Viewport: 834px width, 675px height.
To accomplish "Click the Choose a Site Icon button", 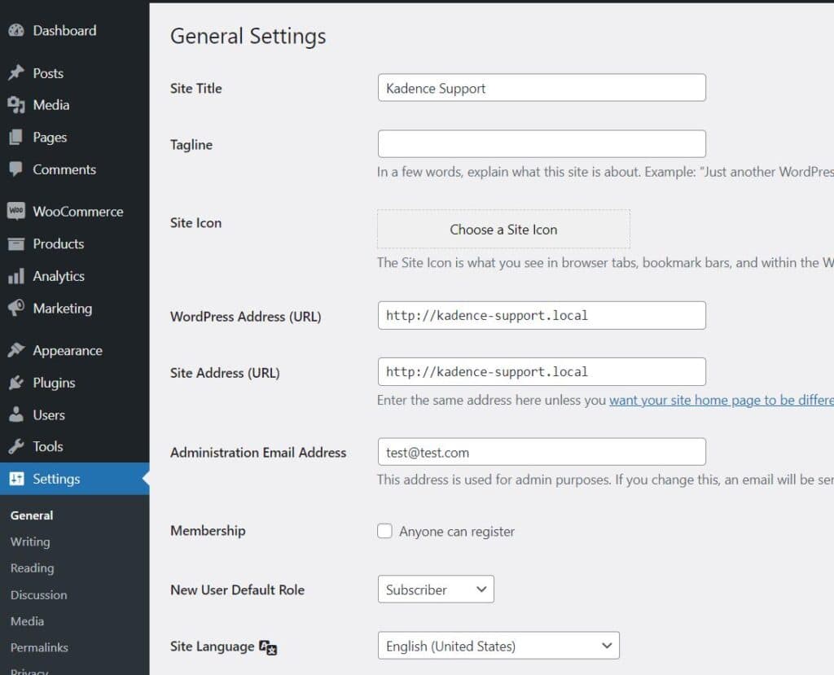I will [x=503, y=229].
